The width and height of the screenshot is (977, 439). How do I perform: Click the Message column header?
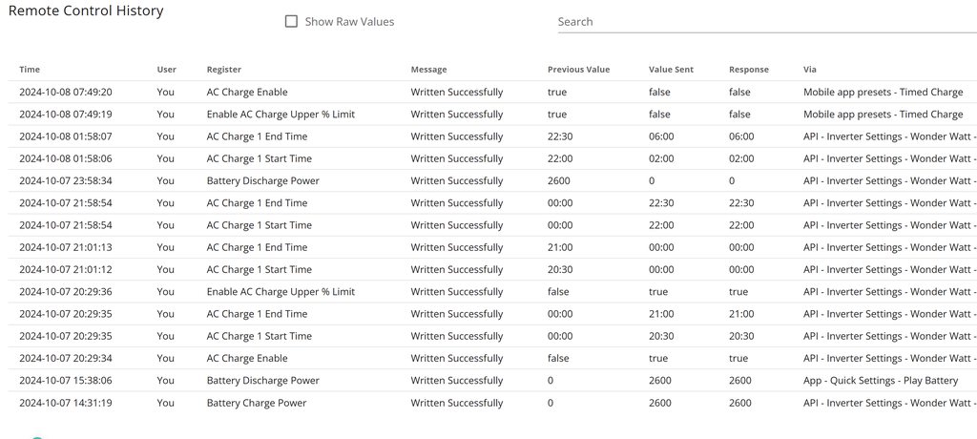[x=428, y=70]
